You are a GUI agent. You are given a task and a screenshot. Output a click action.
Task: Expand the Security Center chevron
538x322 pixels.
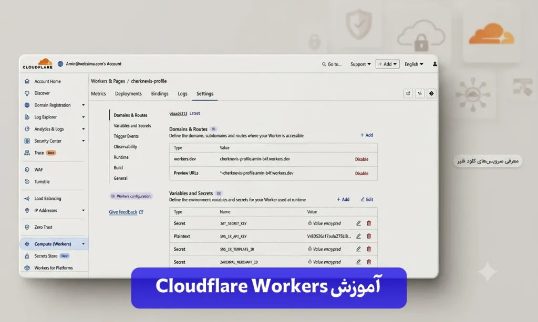[84, 141]
